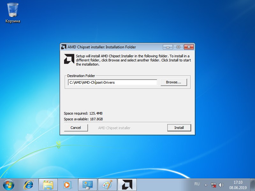The width and height of the screenshot is (255, 191).
Task: Show hidden system tray icons
Action: 206,185
